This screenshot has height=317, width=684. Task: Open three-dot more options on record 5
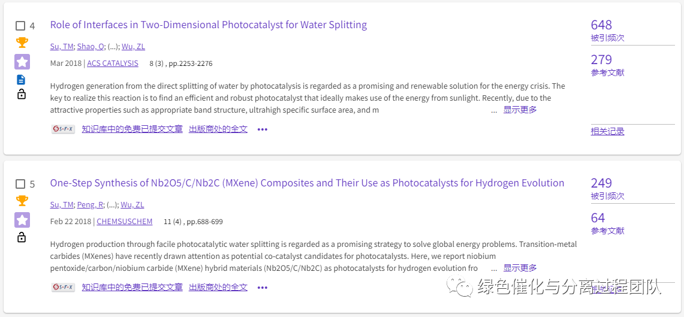click(262, 288)
